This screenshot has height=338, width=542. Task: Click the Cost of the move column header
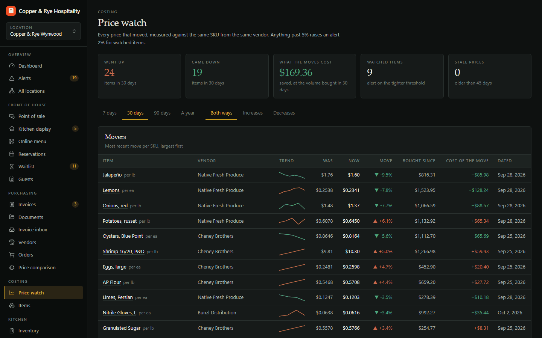coord(467,161)
